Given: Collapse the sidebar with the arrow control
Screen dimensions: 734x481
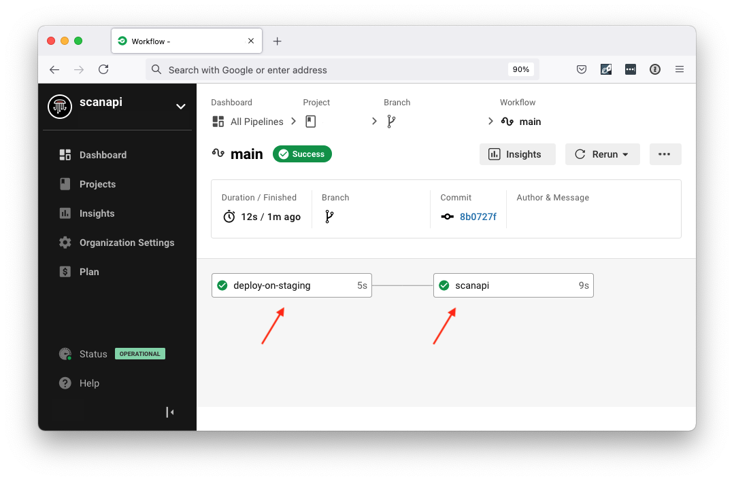Looking at the screenshot, I should click(169, 412).
